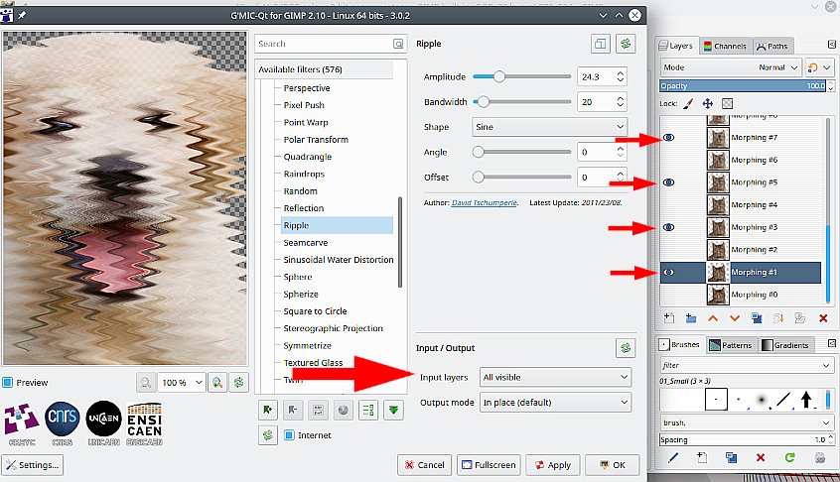Hide the Morphing #1 layer eye
This screenshot has width=840, height=482.
pyautogui.click(x=668, y=273)
